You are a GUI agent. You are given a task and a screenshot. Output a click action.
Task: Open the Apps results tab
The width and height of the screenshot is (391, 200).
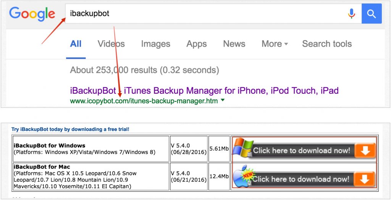[x=197, y=44]
